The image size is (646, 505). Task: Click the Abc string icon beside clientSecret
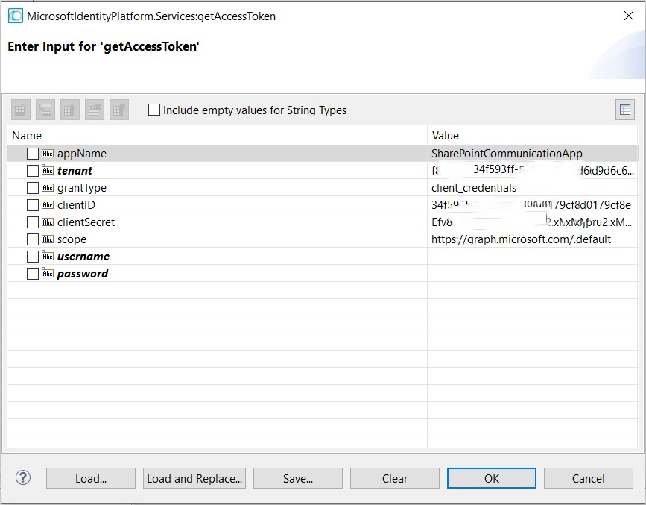pos(48,222)
